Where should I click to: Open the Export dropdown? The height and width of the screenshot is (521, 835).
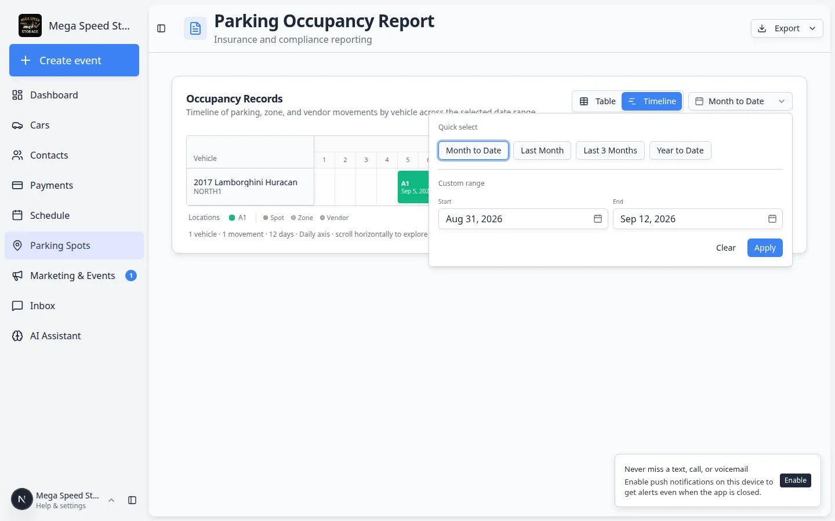(787, 28)
